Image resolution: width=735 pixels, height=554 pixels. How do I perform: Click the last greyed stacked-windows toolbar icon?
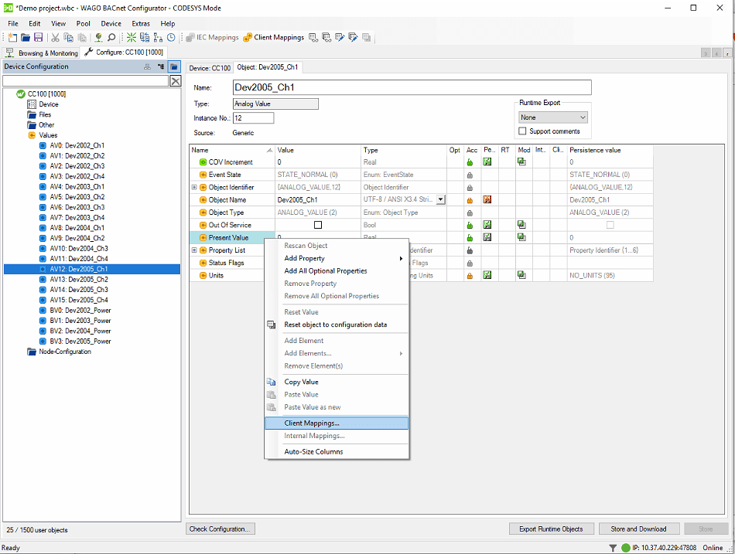pyautogui.click(x=367, y=37)
